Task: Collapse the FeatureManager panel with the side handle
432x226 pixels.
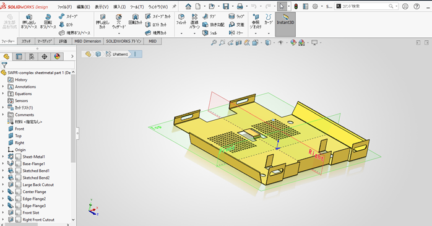Action: click(77, 133)
